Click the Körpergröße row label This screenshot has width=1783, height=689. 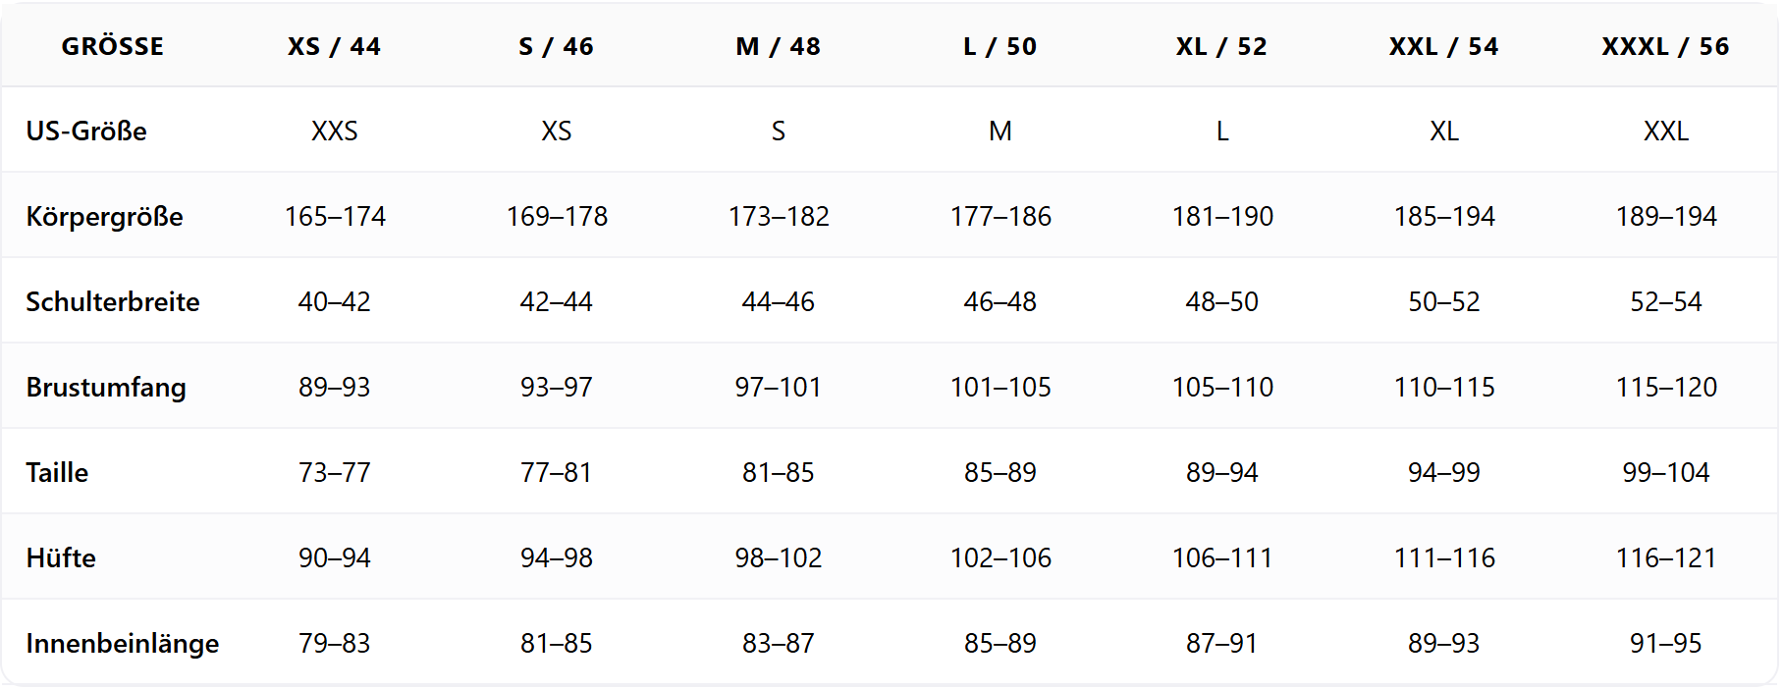tap(104, 216)
